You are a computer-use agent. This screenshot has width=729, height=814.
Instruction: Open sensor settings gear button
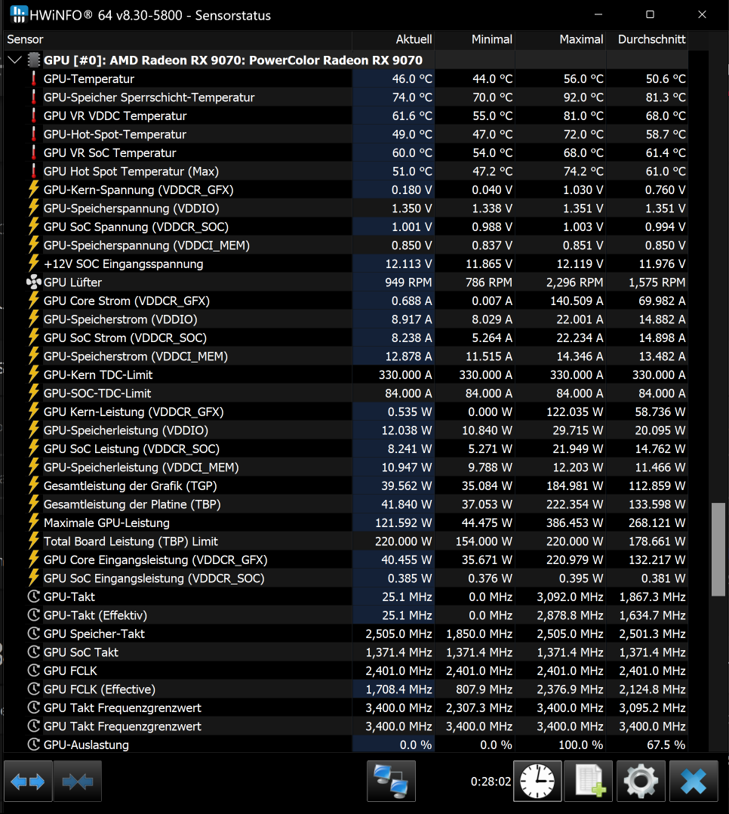[x=641, y=781]
